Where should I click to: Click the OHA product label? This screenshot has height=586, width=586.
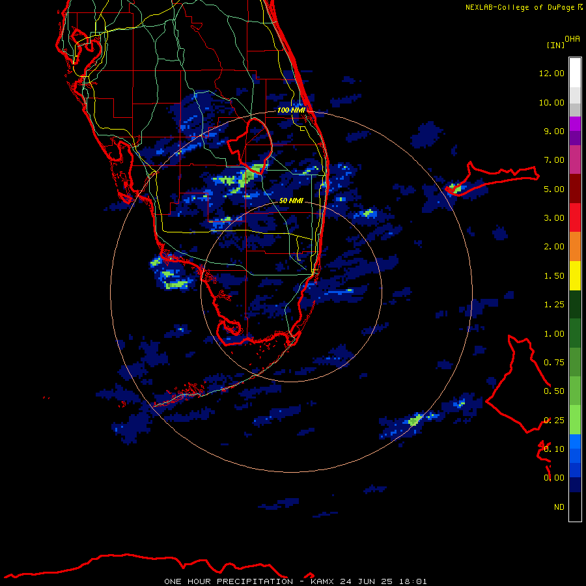click(x=572, y=39)
